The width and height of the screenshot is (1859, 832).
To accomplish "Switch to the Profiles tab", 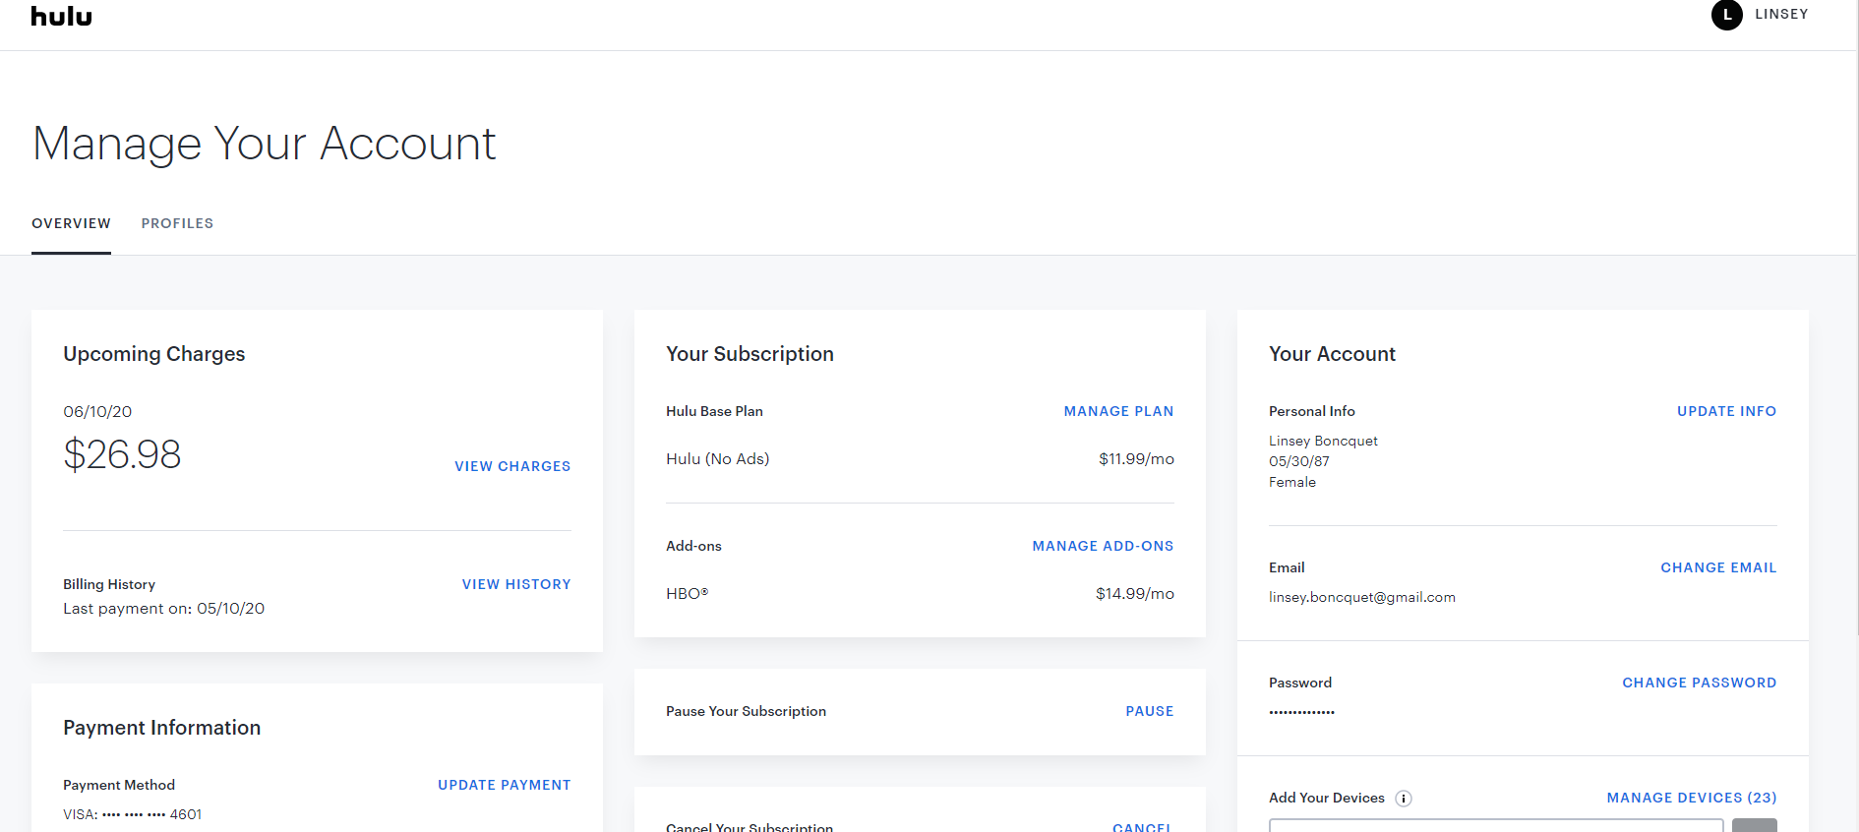I will tap(177, 223).
